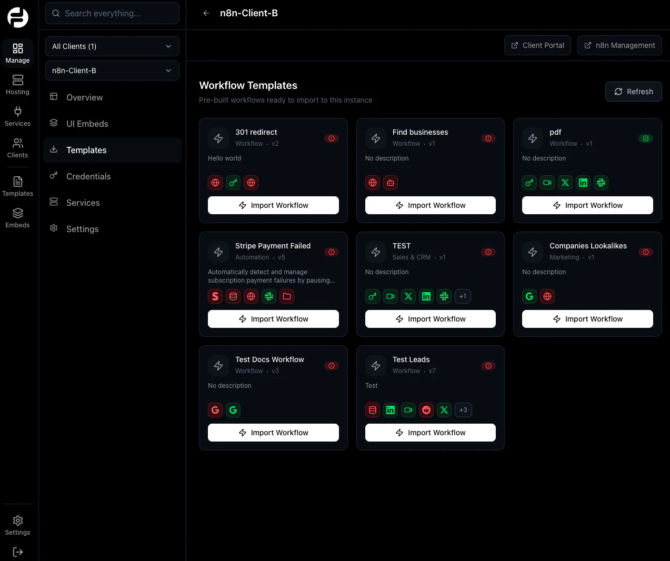Select the LinkedIn icon on the pdf template

(583, 183)
